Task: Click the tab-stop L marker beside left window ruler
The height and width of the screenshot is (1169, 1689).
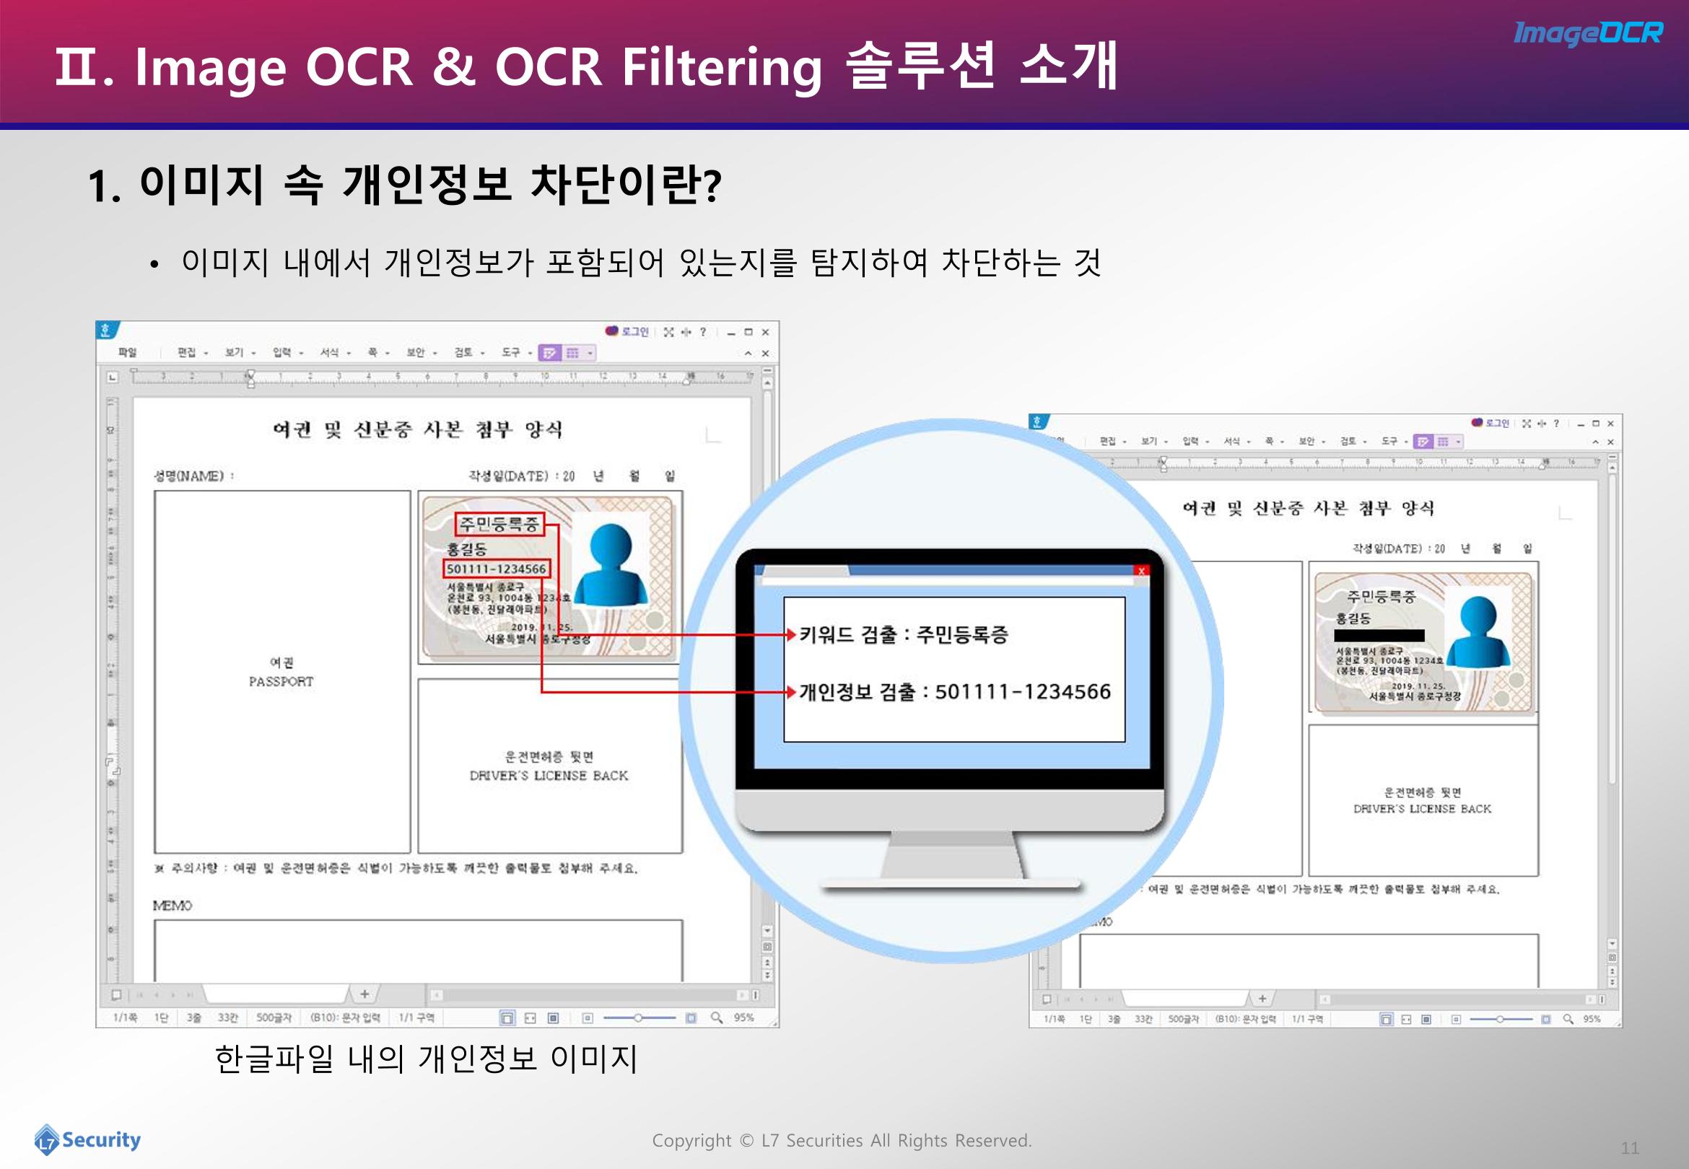Action: [x=112, y=377]
